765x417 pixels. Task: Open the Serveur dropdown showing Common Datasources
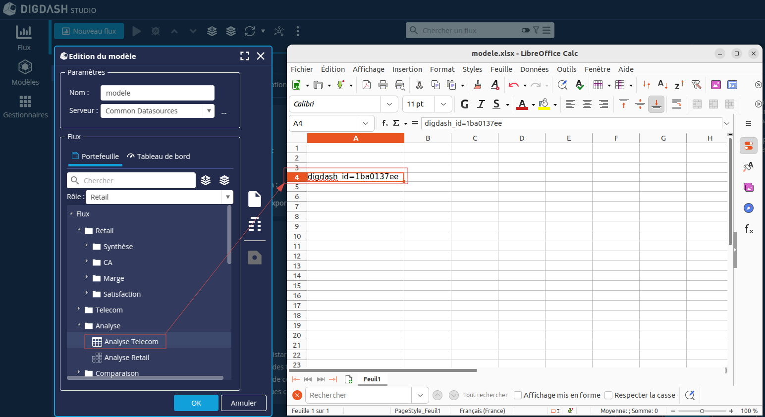(x=210, y=110)
